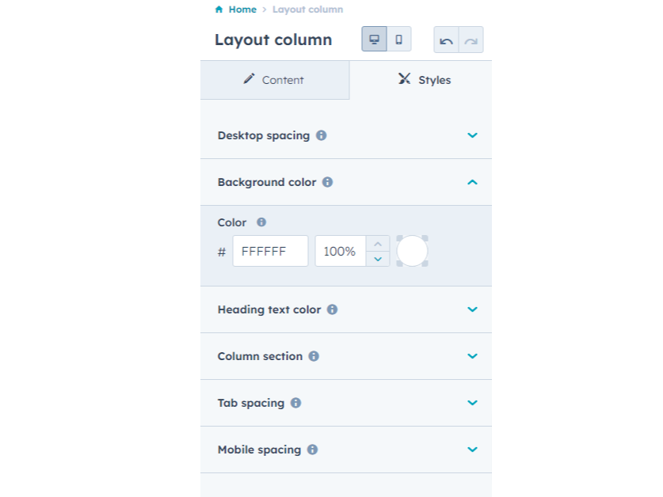Open the Layout column breadcrumb link
This screenshot has height=497, width=663.
307,9
